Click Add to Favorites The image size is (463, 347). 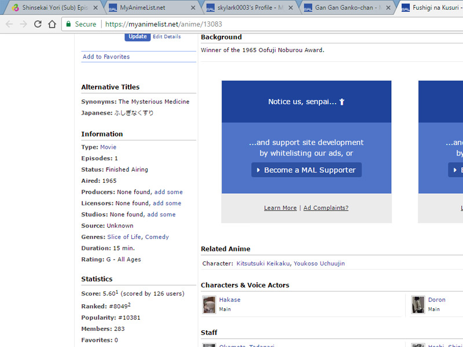(106, 57)
